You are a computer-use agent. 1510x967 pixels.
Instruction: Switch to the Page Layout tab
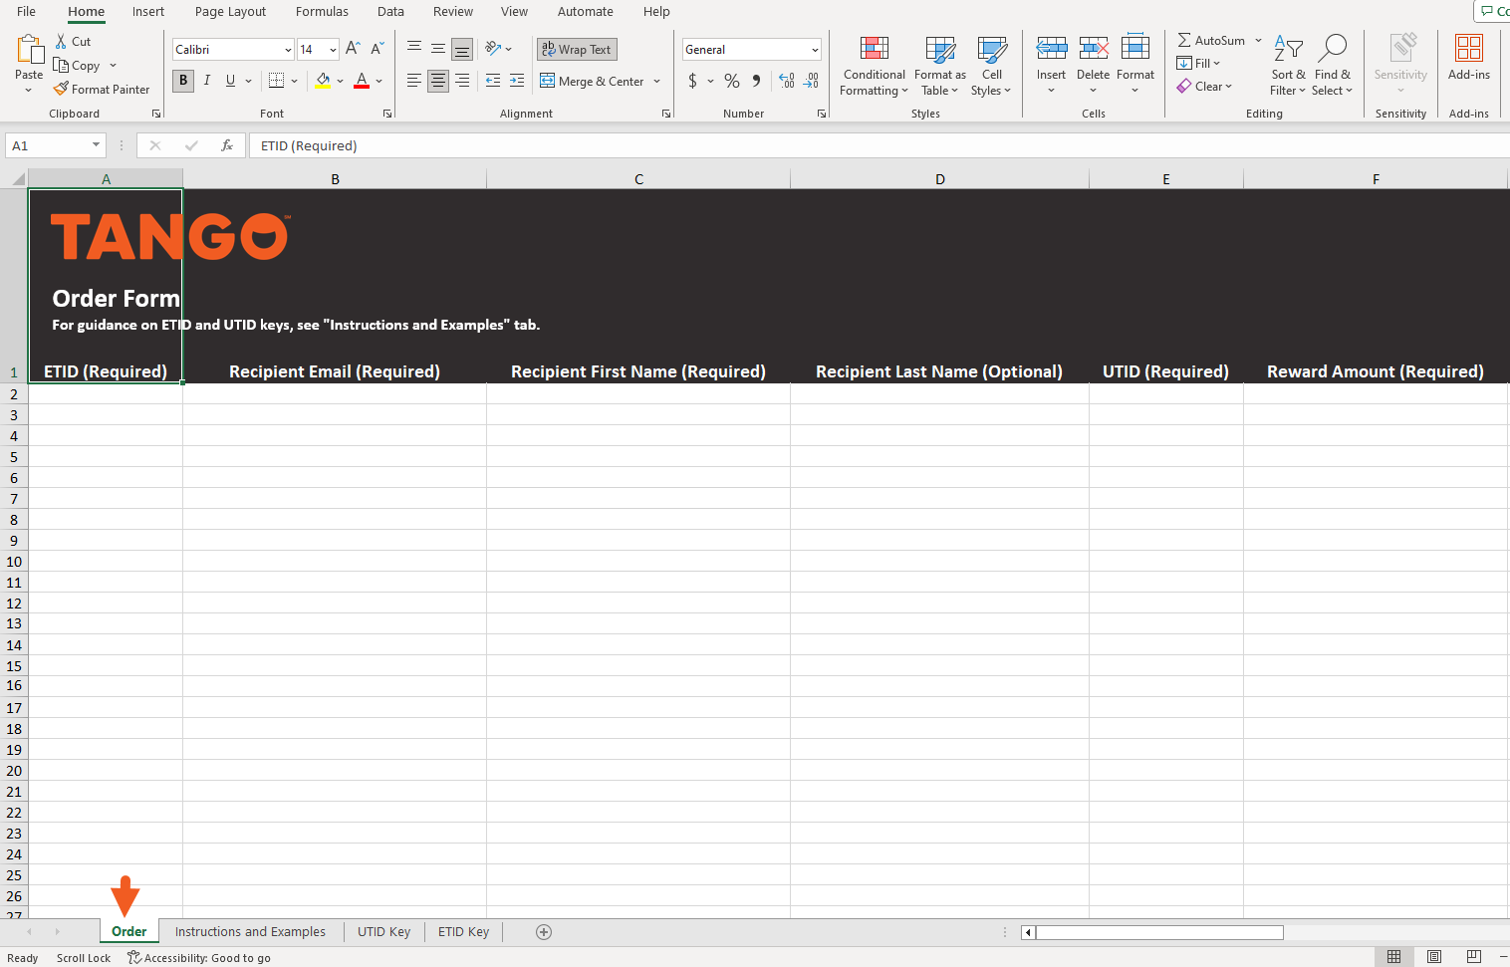point(230,12)
